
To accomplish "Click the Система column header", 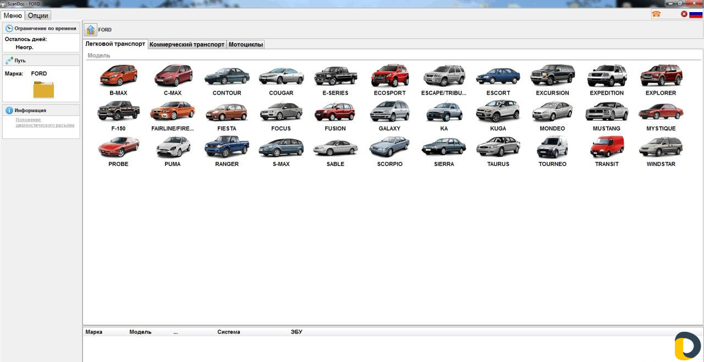I will [229, 332].
